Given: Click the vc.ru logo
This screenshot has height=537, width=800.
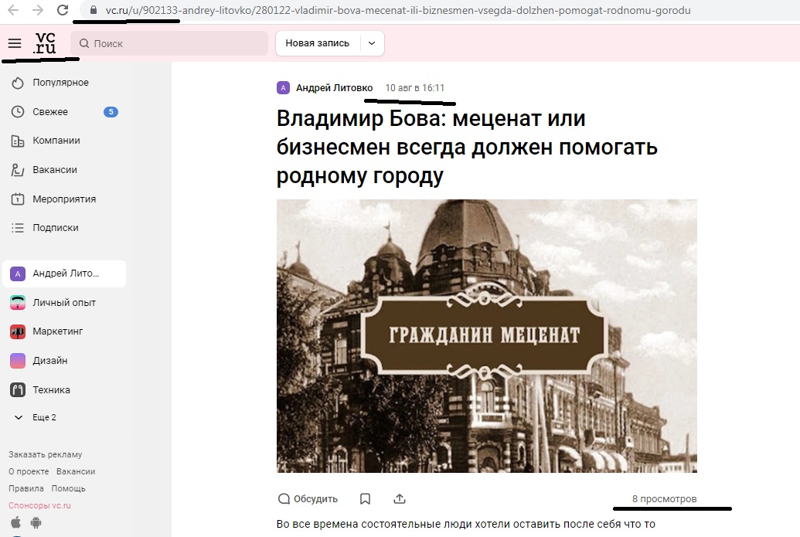Looking at the screenshot, I should coord(46,43).
